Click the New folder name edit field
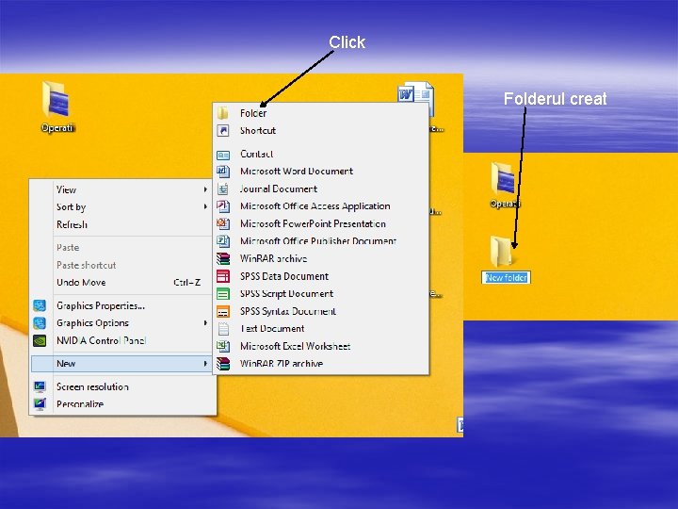This screenshot has width=678, height=509. 506,277
